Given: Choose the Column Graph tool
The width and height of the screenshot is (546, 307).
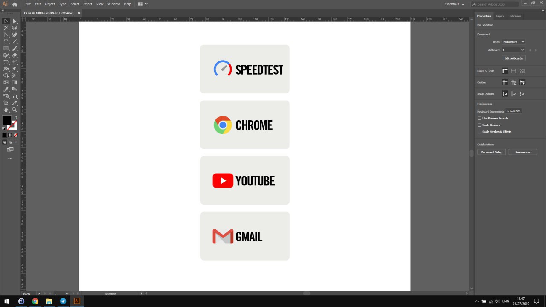Looking at the screenshot, I should 15,96.
